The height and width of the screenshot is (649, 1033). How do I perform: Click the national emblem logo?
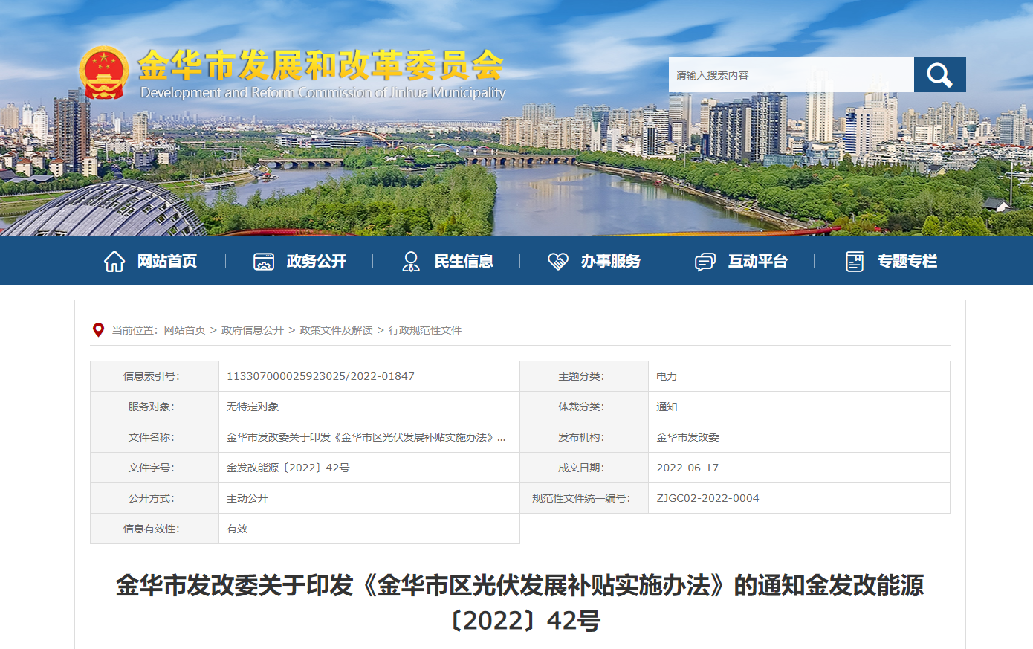104,72
